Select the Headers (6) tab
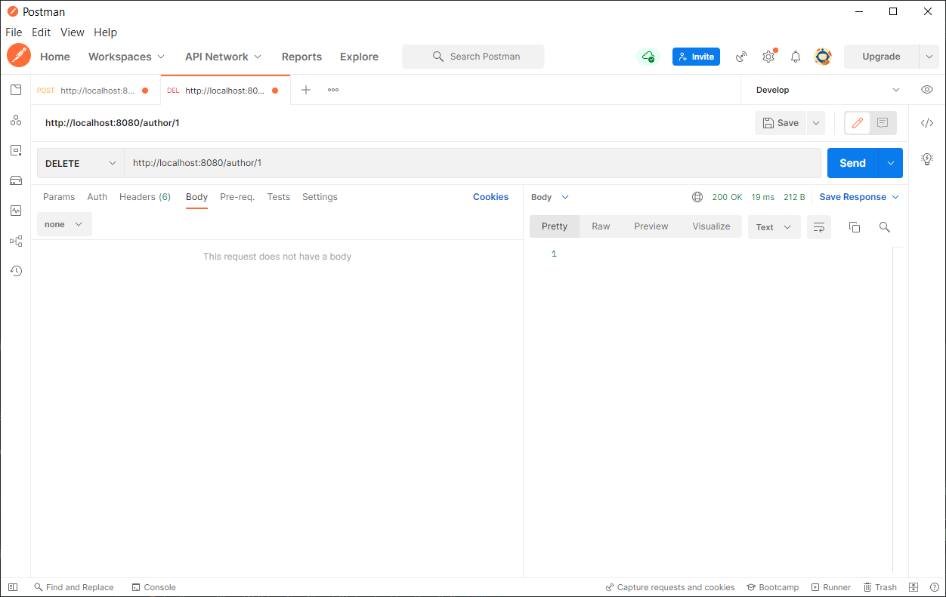946x597 pixels. pyautogui.click(x=145, y=197)
